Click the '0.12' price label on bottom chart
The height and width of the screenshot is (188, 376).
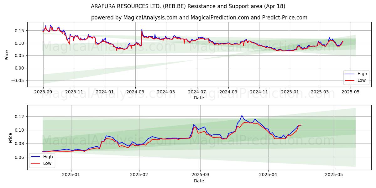pos(20,117)
